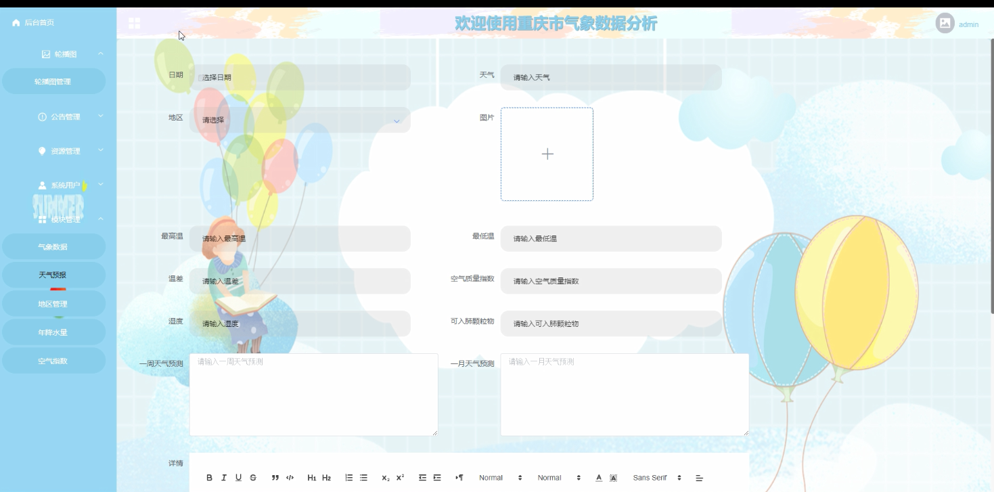Open the first Normal size dropdown
Screen dimensions: 994x492
pyautogui.click(x=501, y=478)
